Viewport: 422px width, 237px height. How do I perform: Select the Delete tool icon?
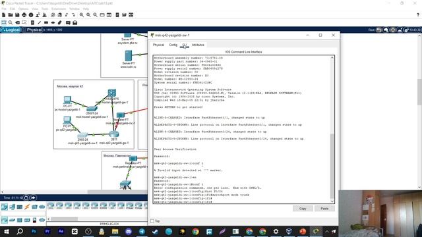(18, 22)
